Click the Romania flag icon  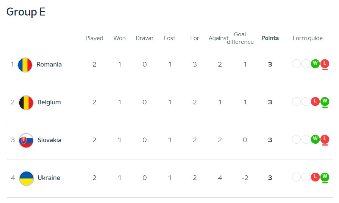pyautogui.click(x=25, y=65)
